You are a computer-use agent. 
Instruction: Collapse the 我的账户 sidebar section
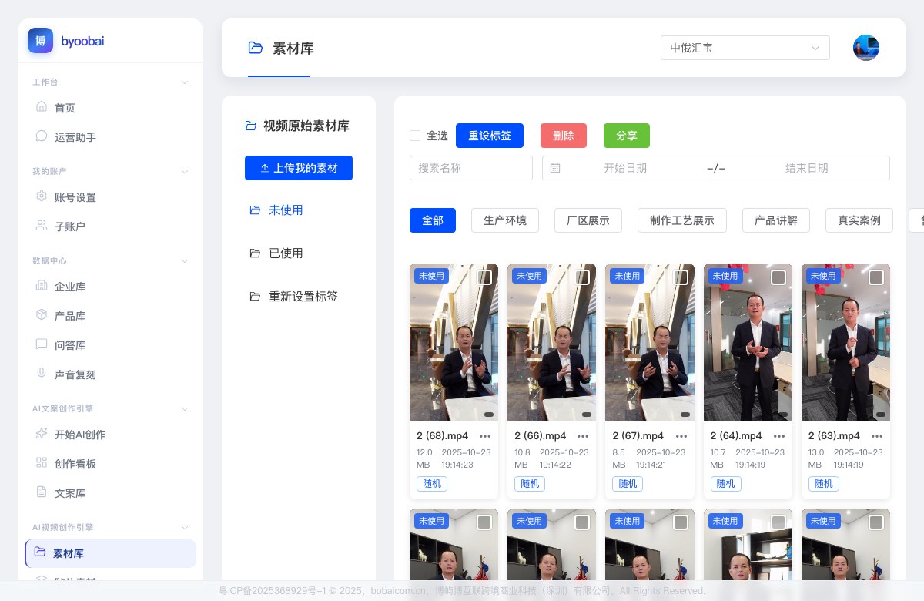[184, 171]
